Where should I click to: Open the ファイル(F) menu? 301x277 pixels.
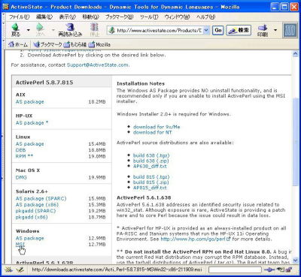20,17
